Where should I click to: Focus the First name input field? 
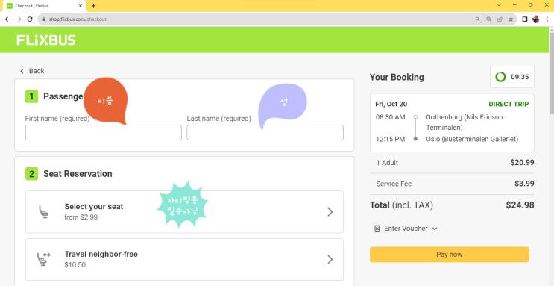pyautogui.click(x=103, y=132)
